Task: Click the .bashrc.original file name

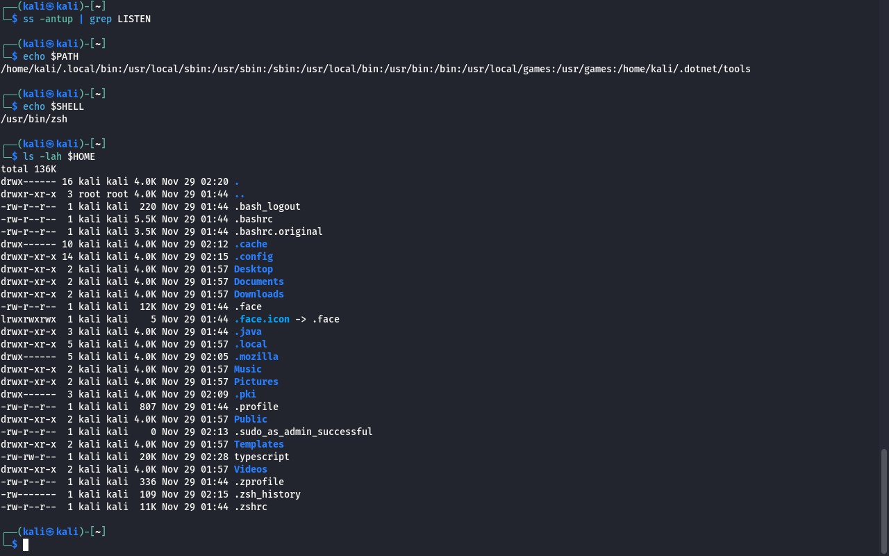Action: click(x=278, y=231)
